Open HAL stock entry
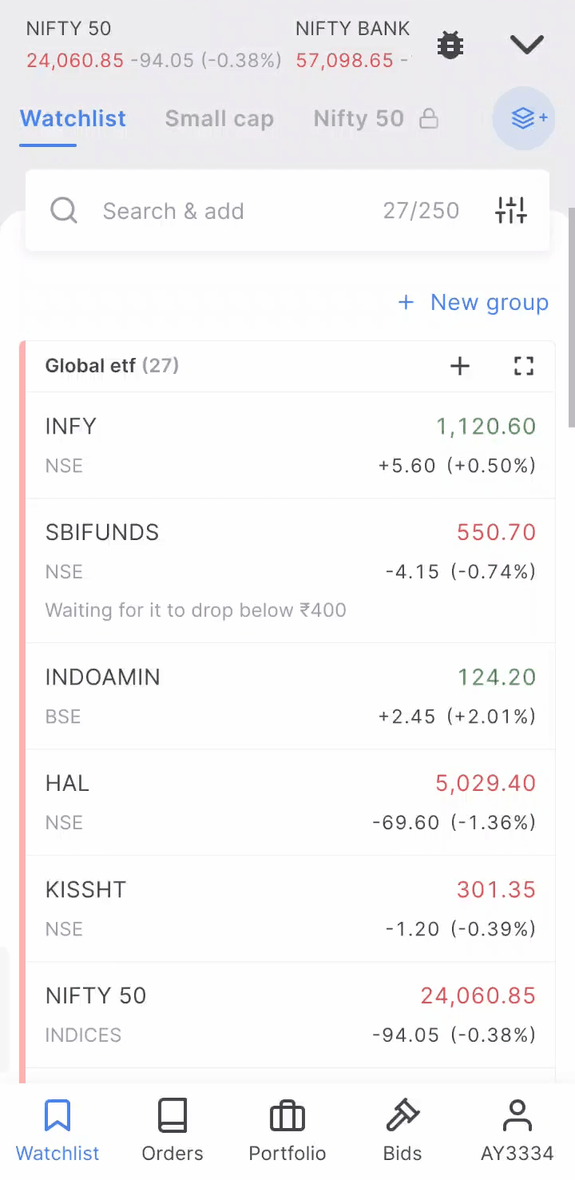 tap(291, 802)
